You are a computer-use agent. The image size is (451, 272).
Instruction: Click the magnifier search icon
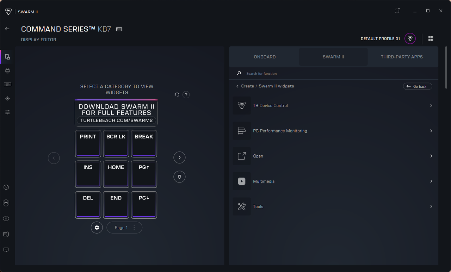point(239,73)
